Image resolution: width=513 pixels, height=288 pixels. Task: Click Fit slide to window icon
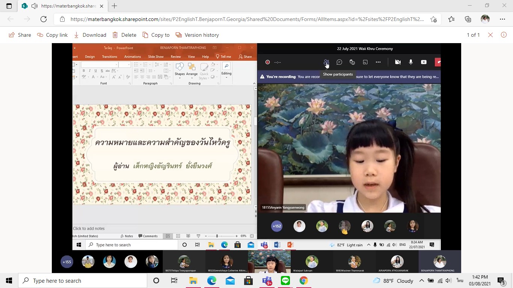(252, 236)
